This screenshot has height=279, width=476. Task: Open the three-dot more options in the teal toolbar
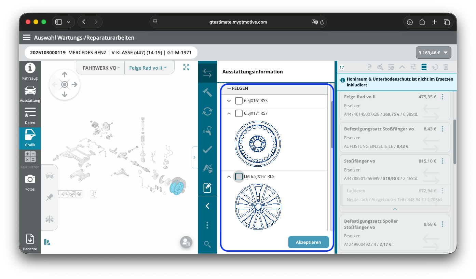coord(207,225)
